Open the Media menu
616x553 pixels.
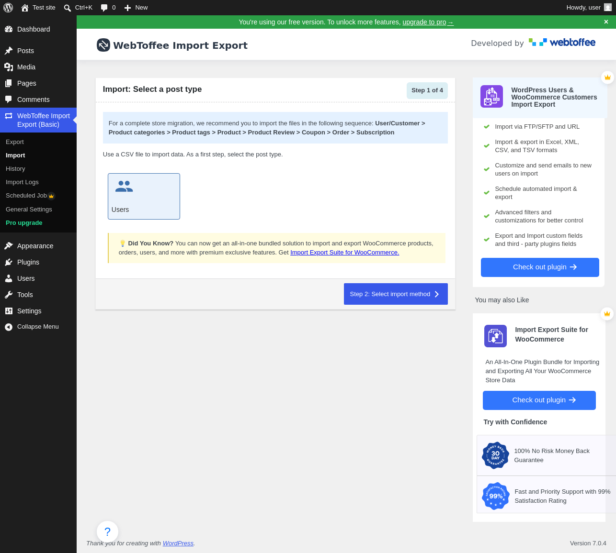point(38,67)
